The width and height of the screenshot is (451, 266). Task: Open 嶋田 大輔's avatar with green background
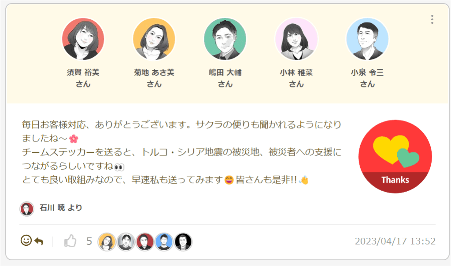(225, 39)
